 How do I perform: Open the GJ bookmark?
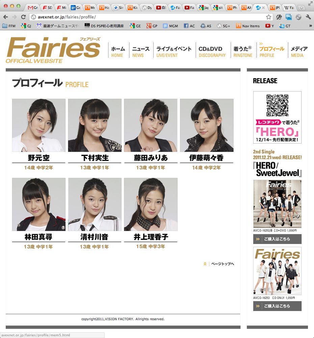point(26,26)
